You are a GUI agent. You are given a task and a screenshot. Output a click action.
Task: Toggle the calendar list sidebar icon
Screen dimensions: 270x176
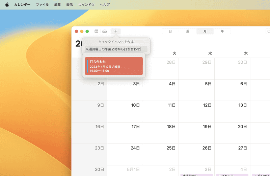tap(97, 31)
